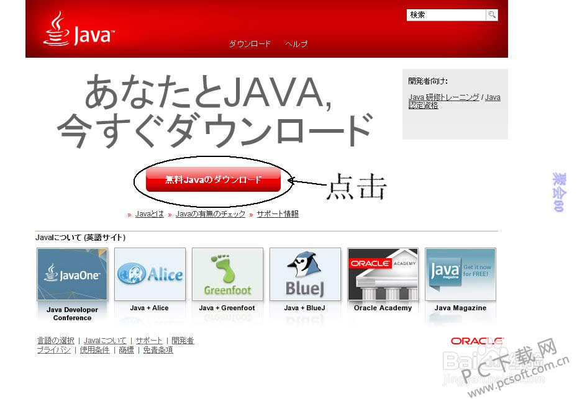Open the サポート情報 link
The width and height of the screenshot is (577, 399).
[278, 214]
